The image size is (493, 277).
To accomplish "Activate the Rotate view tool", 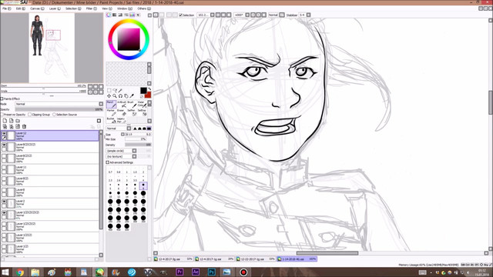I will (x=120, y=95).
